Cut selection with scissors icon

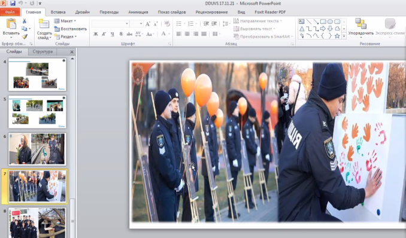coord(25,21)
